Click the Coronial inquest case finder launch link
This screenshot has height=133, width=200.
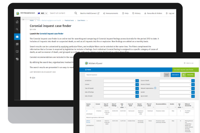(x=51, y=34)
